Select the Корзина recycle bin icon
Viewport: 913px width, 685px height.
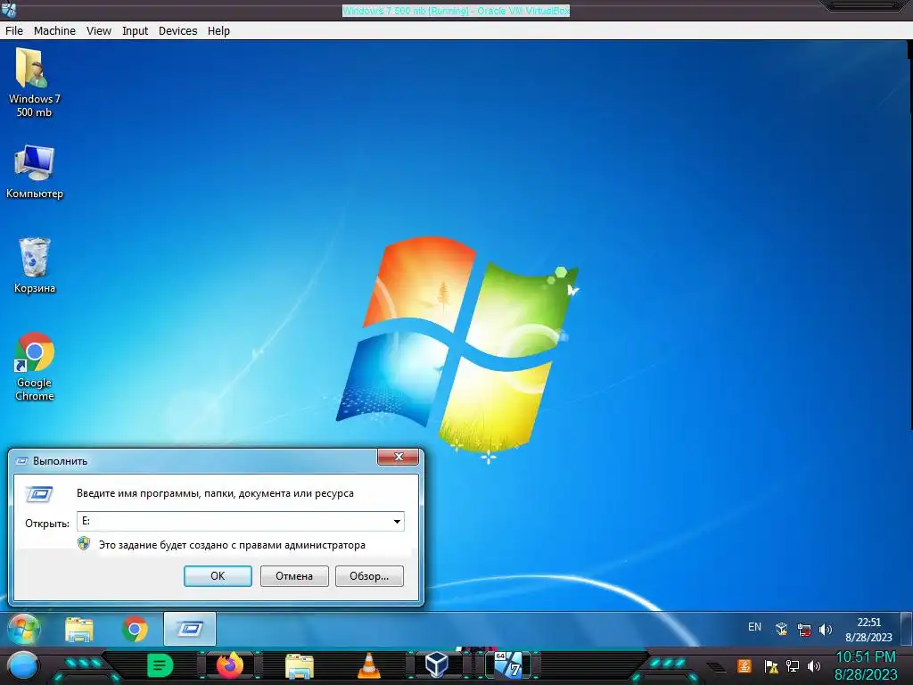click(x=35, y=265)
